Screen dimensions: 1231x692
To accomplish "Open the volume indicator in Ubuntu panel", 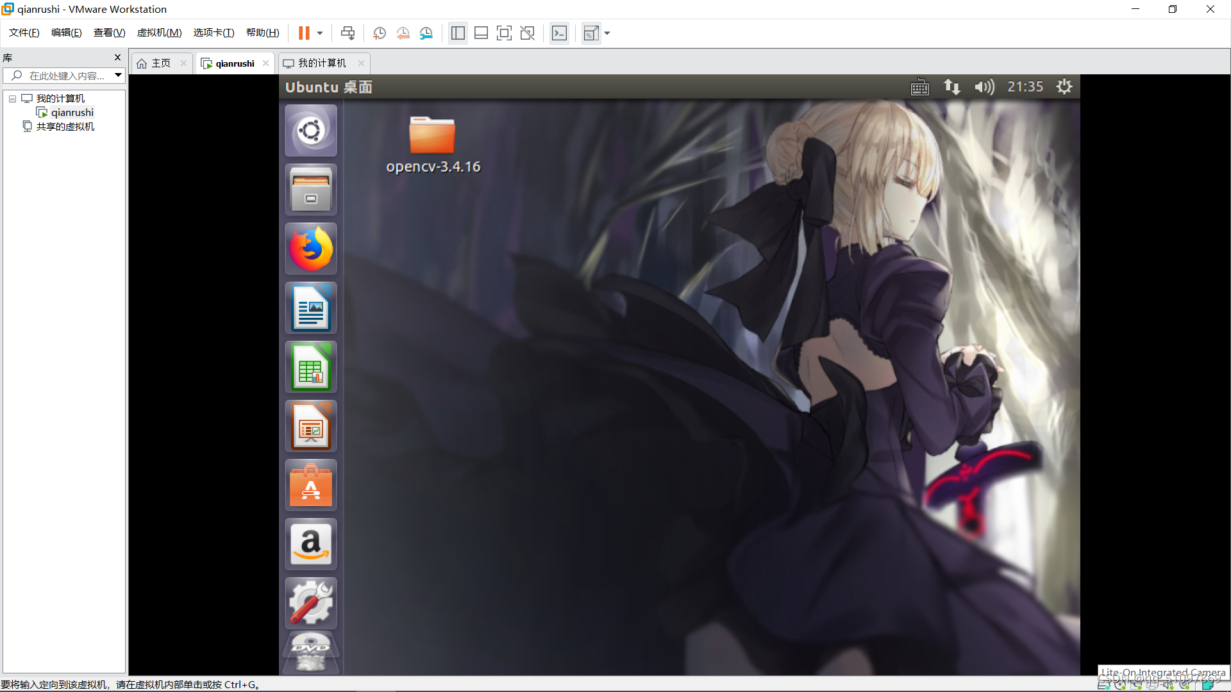I will click(x=984, y=87).
